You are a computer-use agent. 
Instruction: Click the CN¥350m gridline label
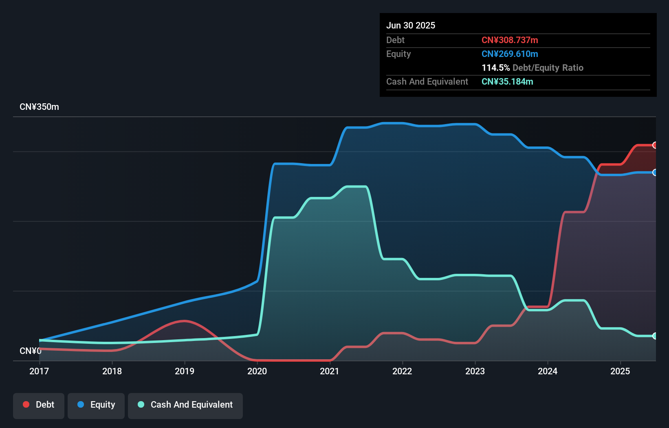tap(40, 107)
